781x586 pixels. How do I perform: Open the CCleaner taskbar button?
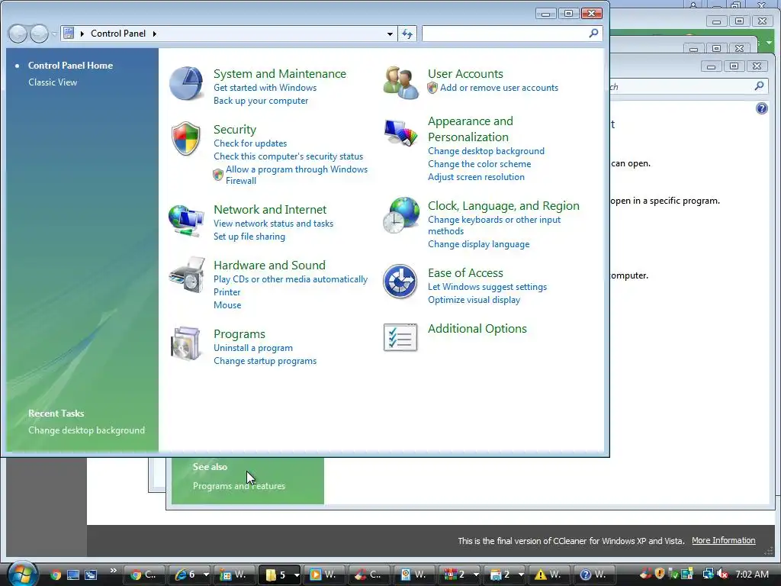[369, 575]
